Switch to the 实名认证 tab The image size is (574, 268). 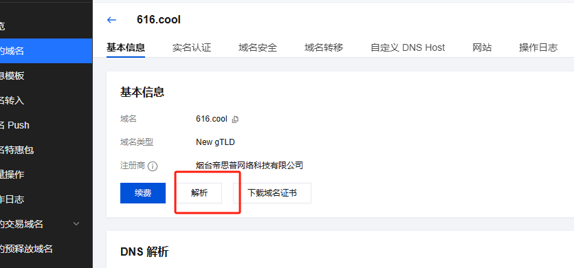(192, 47)
